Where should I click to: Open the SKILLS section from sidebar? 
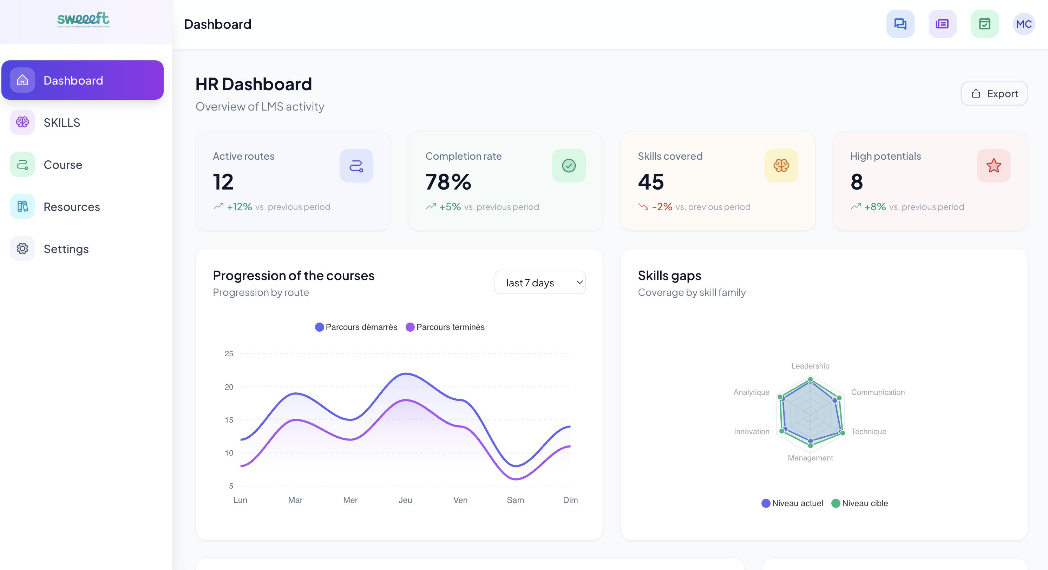coord(61,122)
